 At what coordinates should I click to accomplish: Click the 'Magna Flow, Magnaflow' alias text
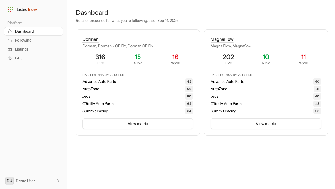231,46
